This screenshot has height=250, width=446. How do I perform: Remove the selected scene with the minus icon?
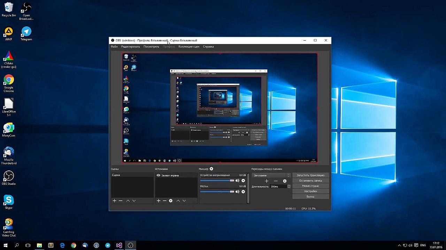click(x=121, y=201)
